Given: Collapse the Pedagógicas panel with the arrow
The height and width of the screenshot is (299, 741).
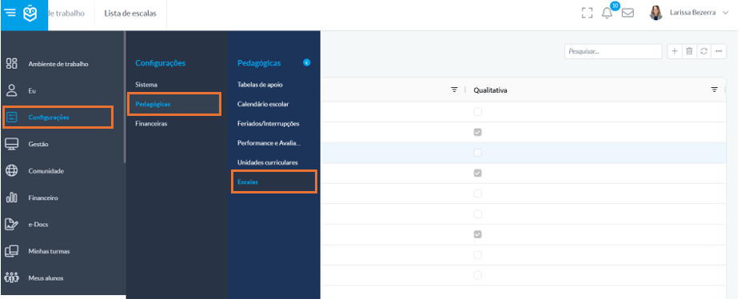Looking at the screenshot, I should click(x=307, y=63).
